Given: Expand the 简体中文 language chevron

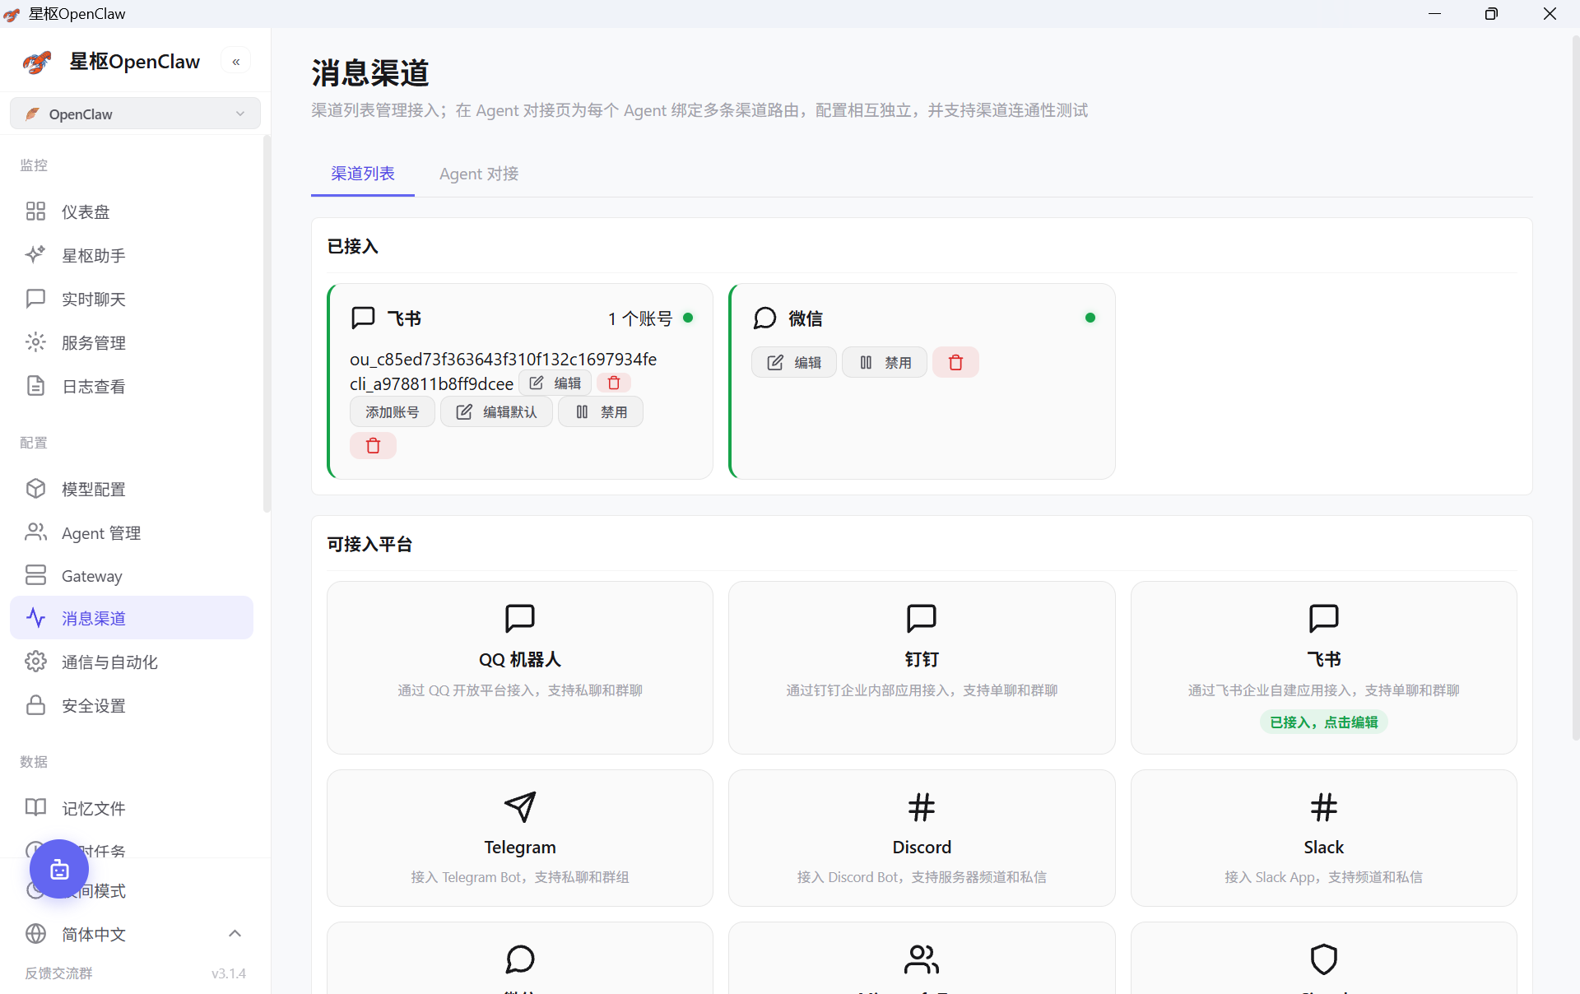Looking at the screenshot, I should (235, 933).
